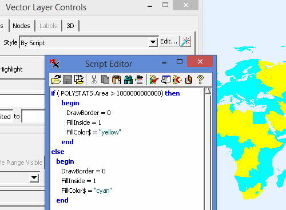Click the book and pencil icon
286x210 pixels.
pos(189,80)
